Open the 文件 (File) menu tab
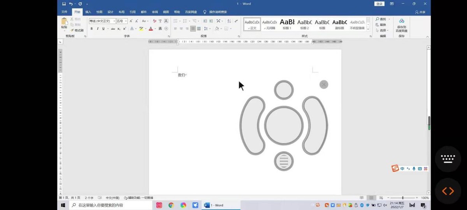467x210 pixels. pyautogui.click(x=65, y=12)
